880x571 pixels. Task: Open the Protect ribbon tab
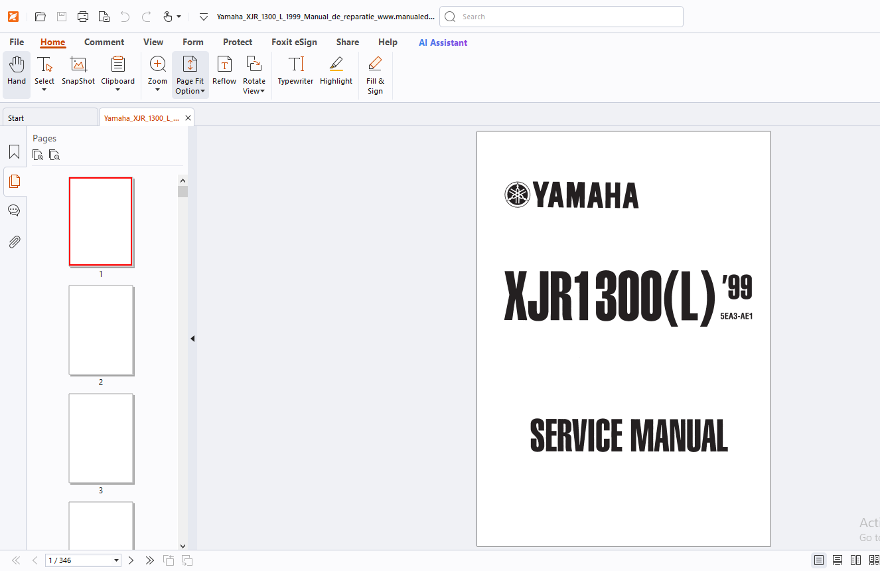coord(238,42)
